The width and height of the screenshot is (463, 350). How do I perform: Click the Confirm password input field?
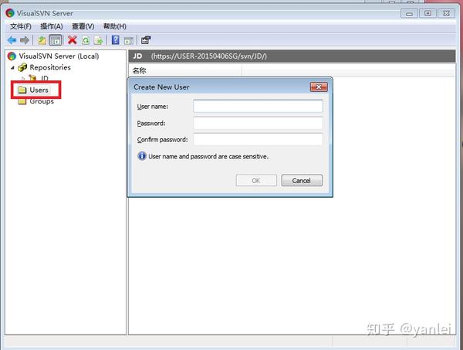tap(258, 139)
